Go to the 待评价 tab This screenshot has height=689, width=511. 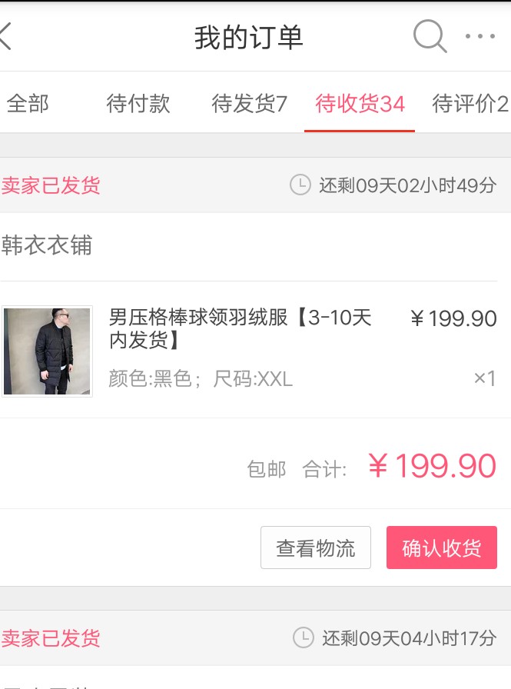[470, 104]
